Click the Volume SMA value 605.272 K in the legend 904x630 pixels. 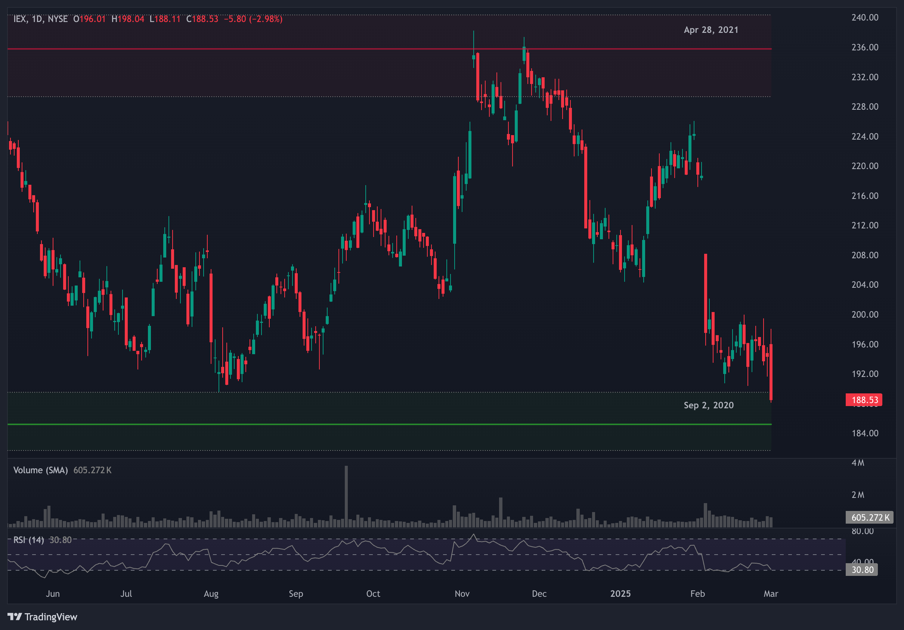[93, 470]
